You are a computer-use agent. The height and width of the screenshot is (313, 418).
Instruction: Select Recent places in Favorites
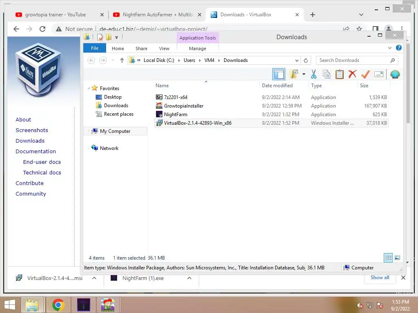119,114
